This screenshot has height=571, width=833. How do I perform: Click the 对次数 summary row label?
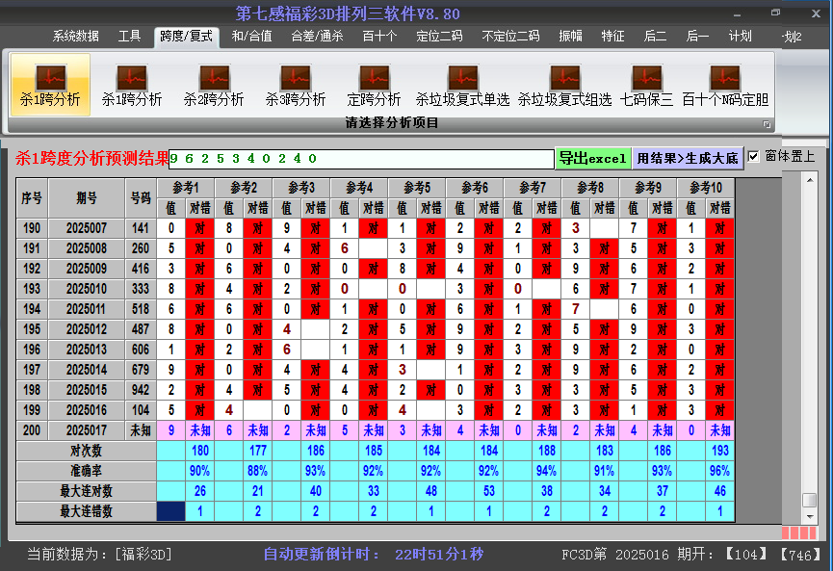pyautogui.click(x=86, y=451)
